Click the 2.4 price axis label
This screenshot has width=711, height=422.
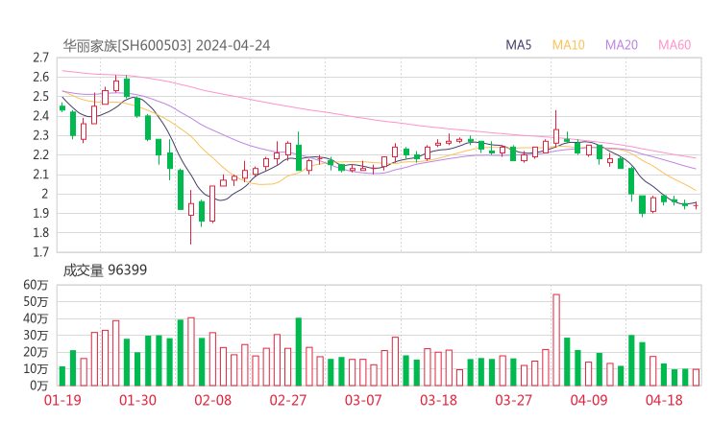pyautogui.click(x=40, y=116)
